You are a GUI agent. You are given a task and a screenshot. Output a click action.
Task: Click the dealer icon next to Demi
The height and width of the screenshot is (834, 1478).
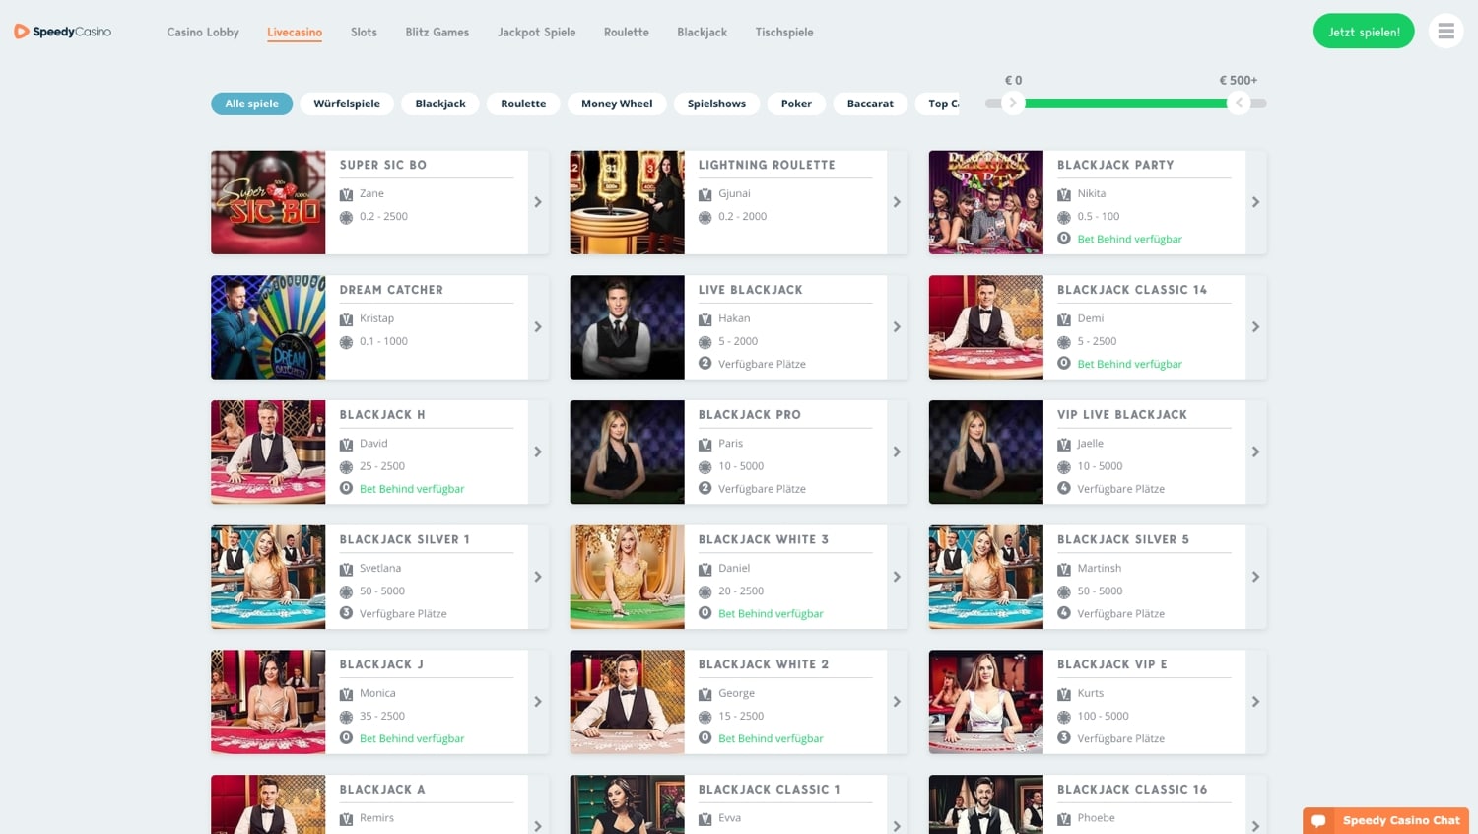(x=1063, y=319)
